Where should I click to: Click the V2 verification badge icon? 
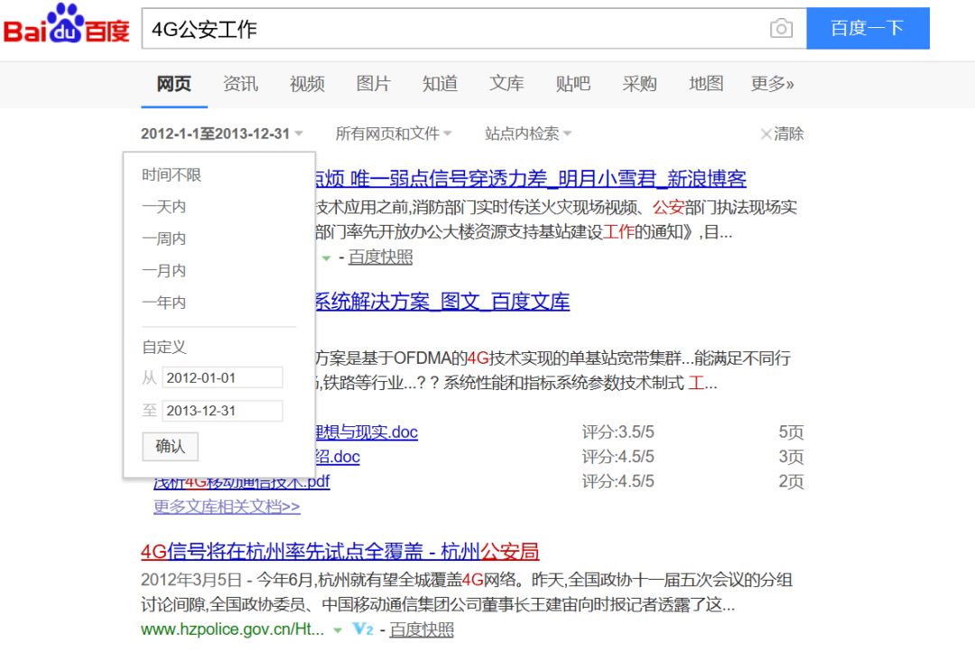pos(363,629)
